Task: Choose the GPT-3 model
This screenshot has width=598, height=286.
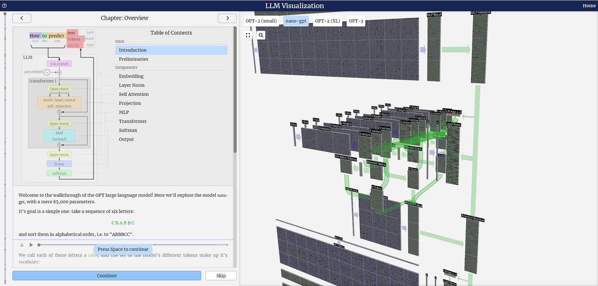Action: (356, 21)
